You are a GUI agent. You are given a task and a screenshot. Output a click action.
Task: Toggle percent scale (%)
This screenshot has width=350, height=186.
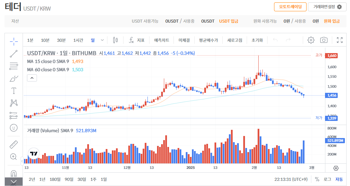tap(317, 179)
